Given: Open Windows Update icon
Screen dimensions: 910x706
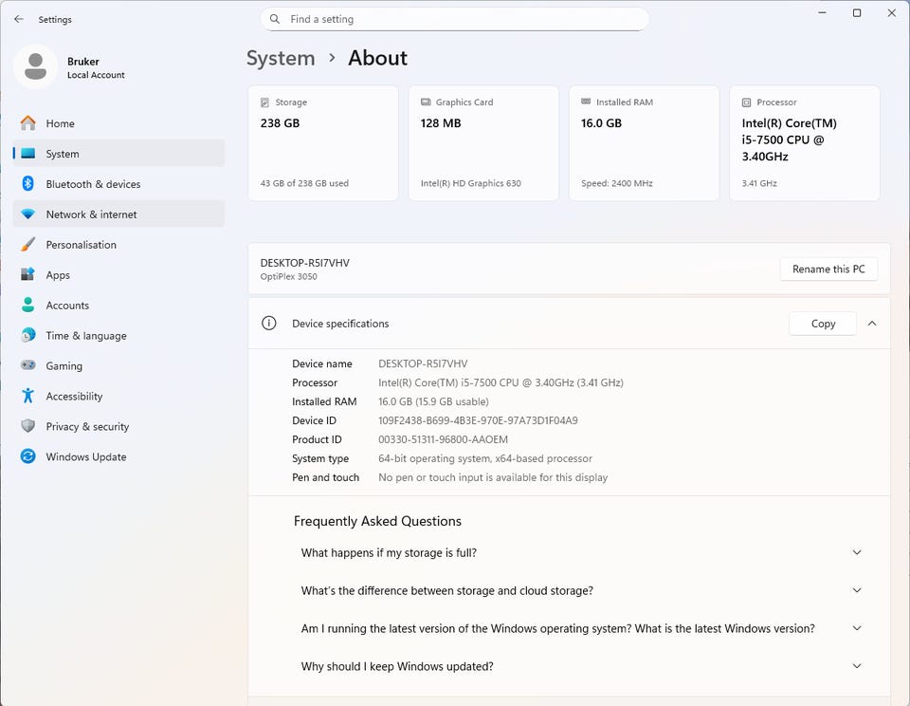Looking at the screenshot, I should tap(27, 457).
